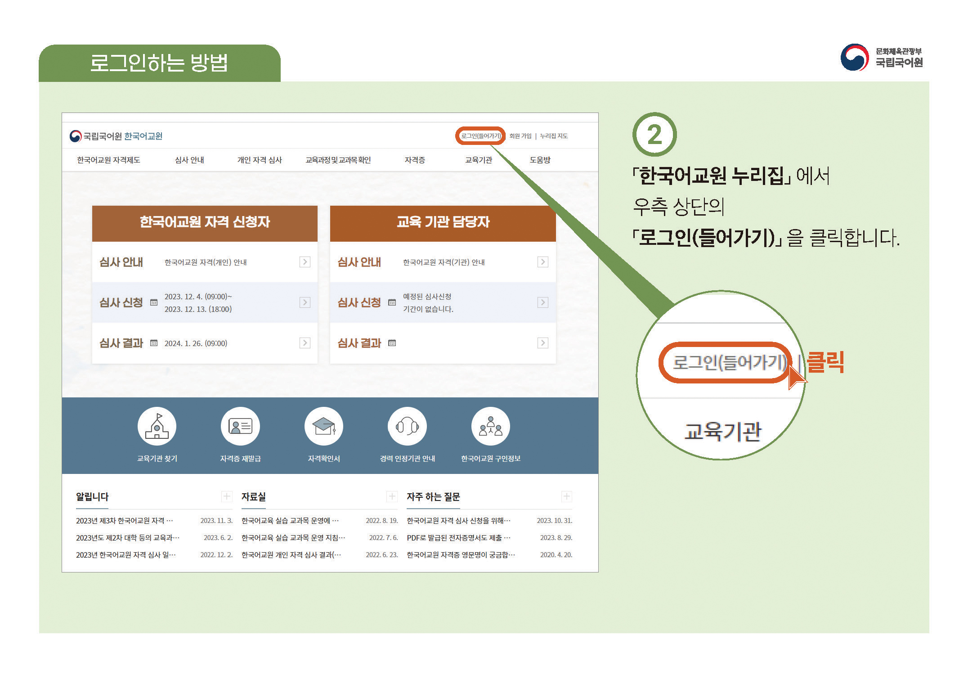This screenshot has width=968, height=685.
Task: Click the 자격증 재발급 ID-card icon
Action: click(240, 425)
